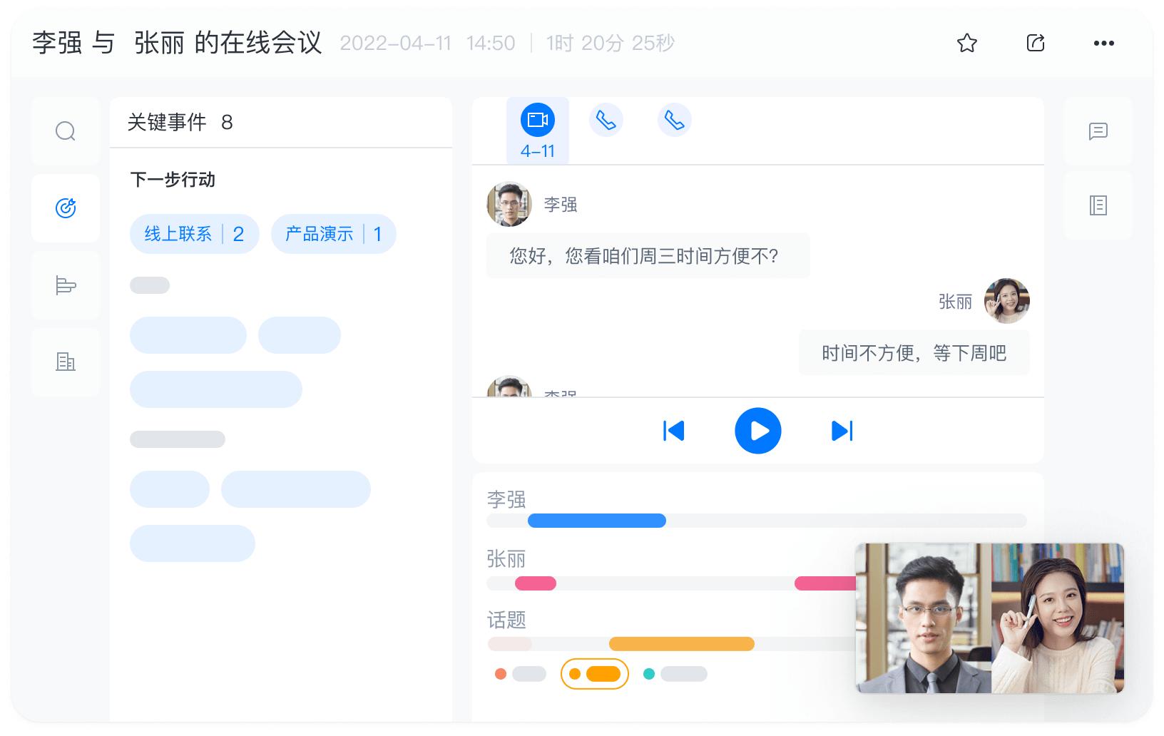Select the teal-dot topic legend chip

675,674
